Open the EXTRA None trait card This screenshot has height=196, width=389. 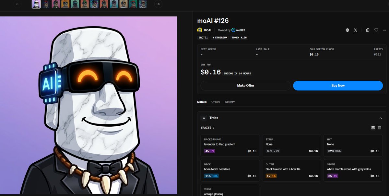pyautogui.click(x=291, y=146)
